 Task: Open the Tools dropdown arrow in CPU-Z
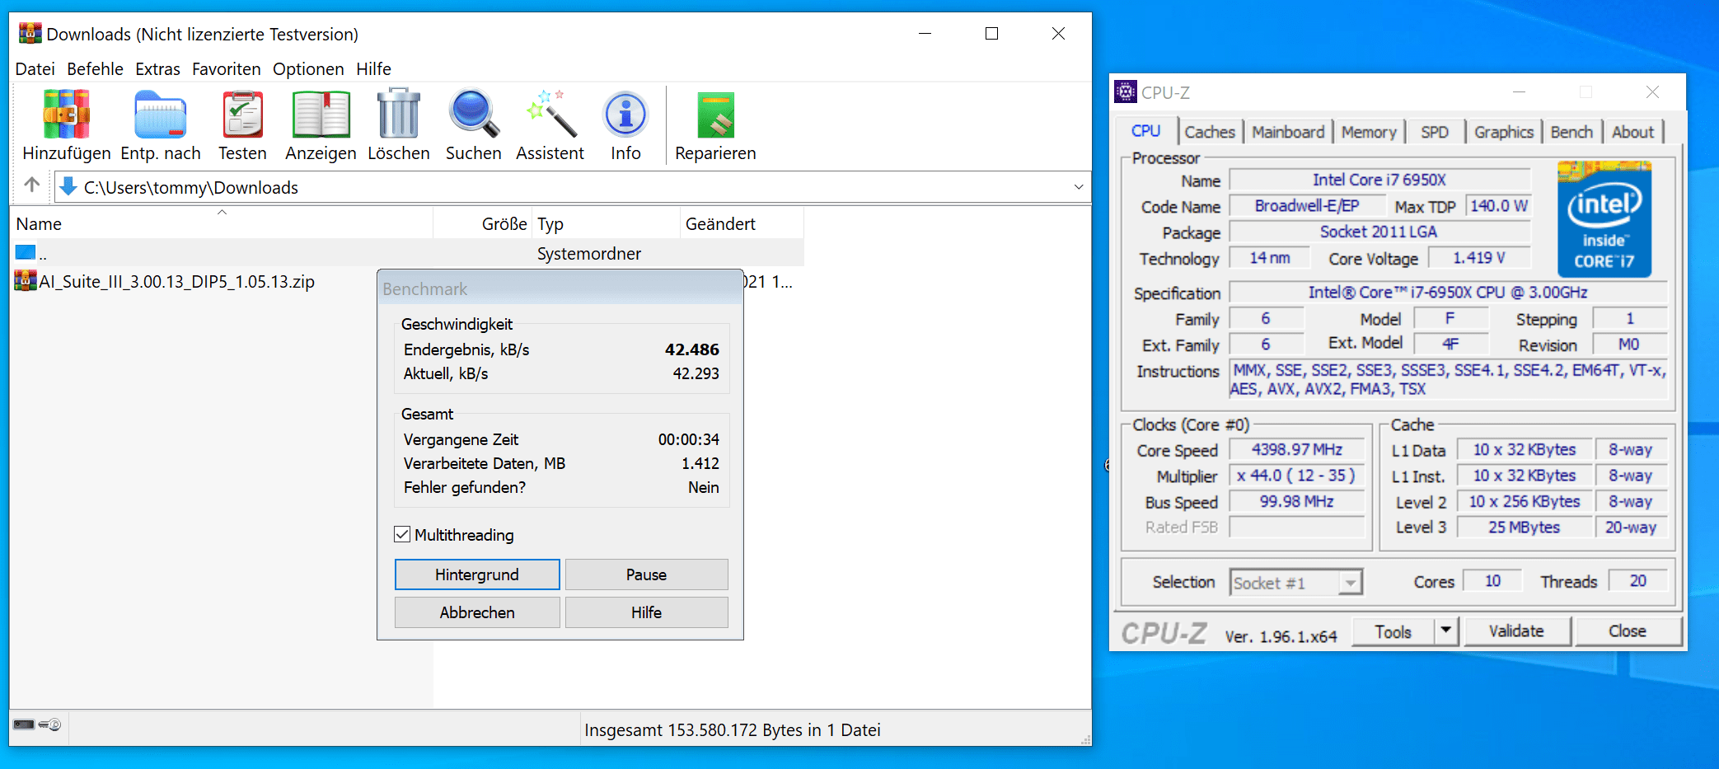pyautogui.click(x=1445, y=631)
